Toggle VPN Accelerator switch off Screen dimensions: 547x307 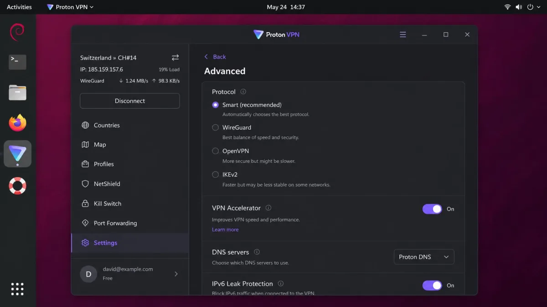tap(432, 209)
